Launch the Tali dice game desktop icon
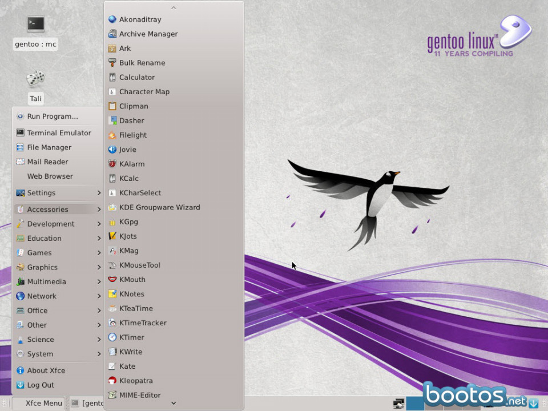This screenshot has height=411, width=548. coord(35,78)
